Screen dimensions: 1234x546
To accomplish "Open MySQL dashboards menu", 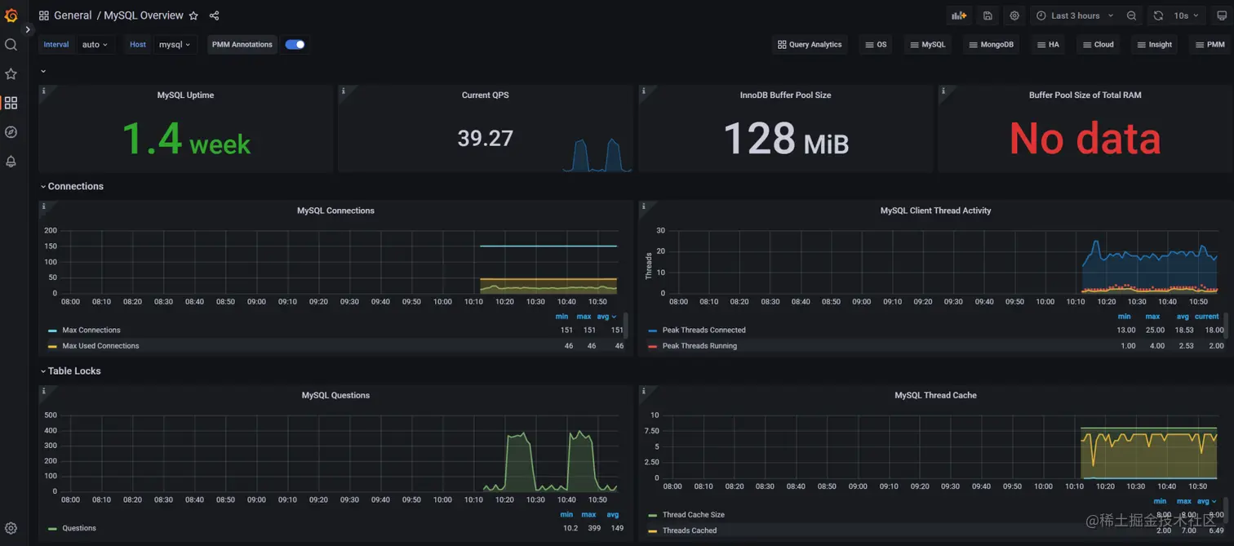I will [x=927, y=45].
